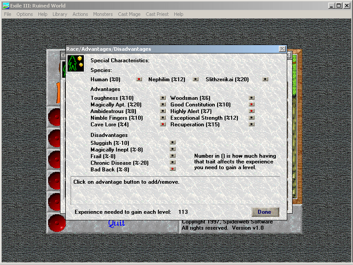Open the Cast Mage menu
The image size is (353, 265).
129,14
